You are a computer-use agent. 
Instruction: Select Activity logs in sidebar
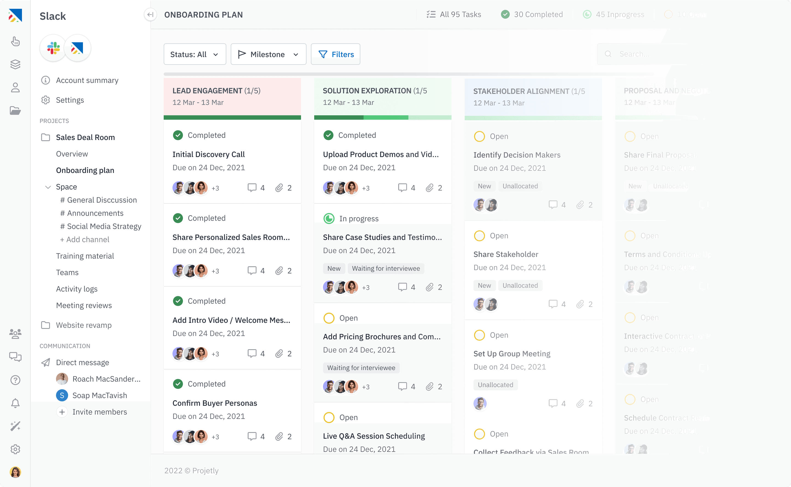77,289
